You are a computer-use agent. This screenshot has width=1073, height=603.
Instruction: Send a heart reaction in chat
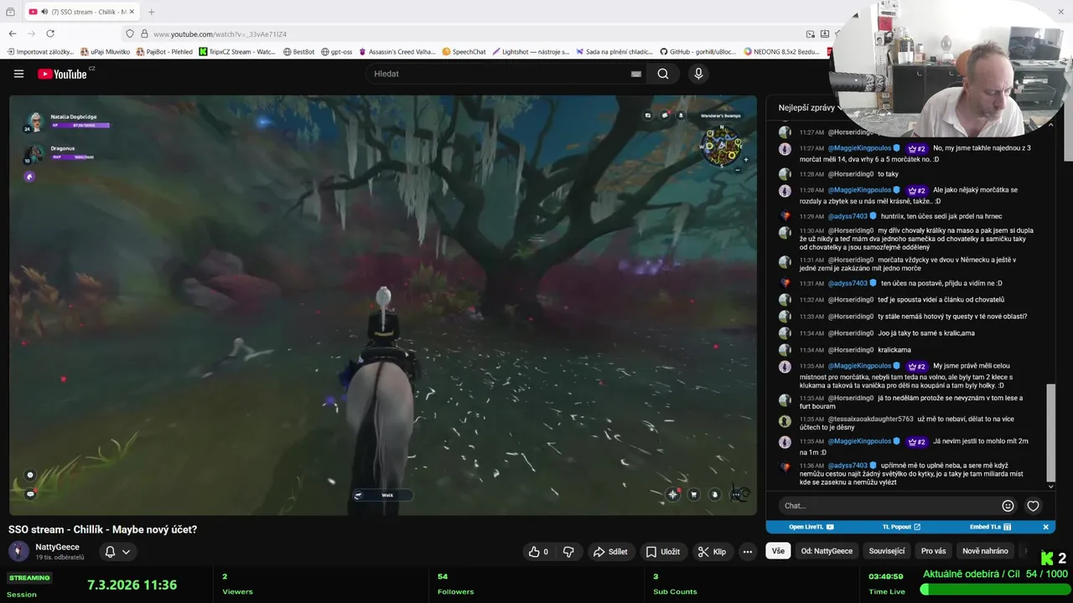click(x=1033, y=506)
